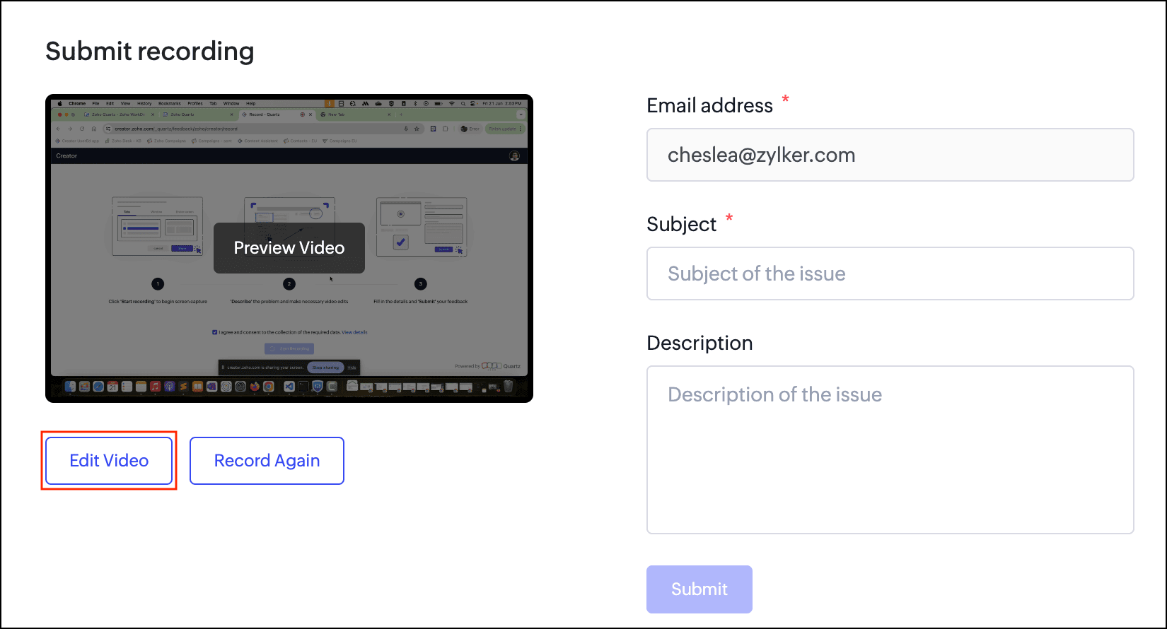
Task: Click the Subject of the issue field
Action: pos(890,274)
